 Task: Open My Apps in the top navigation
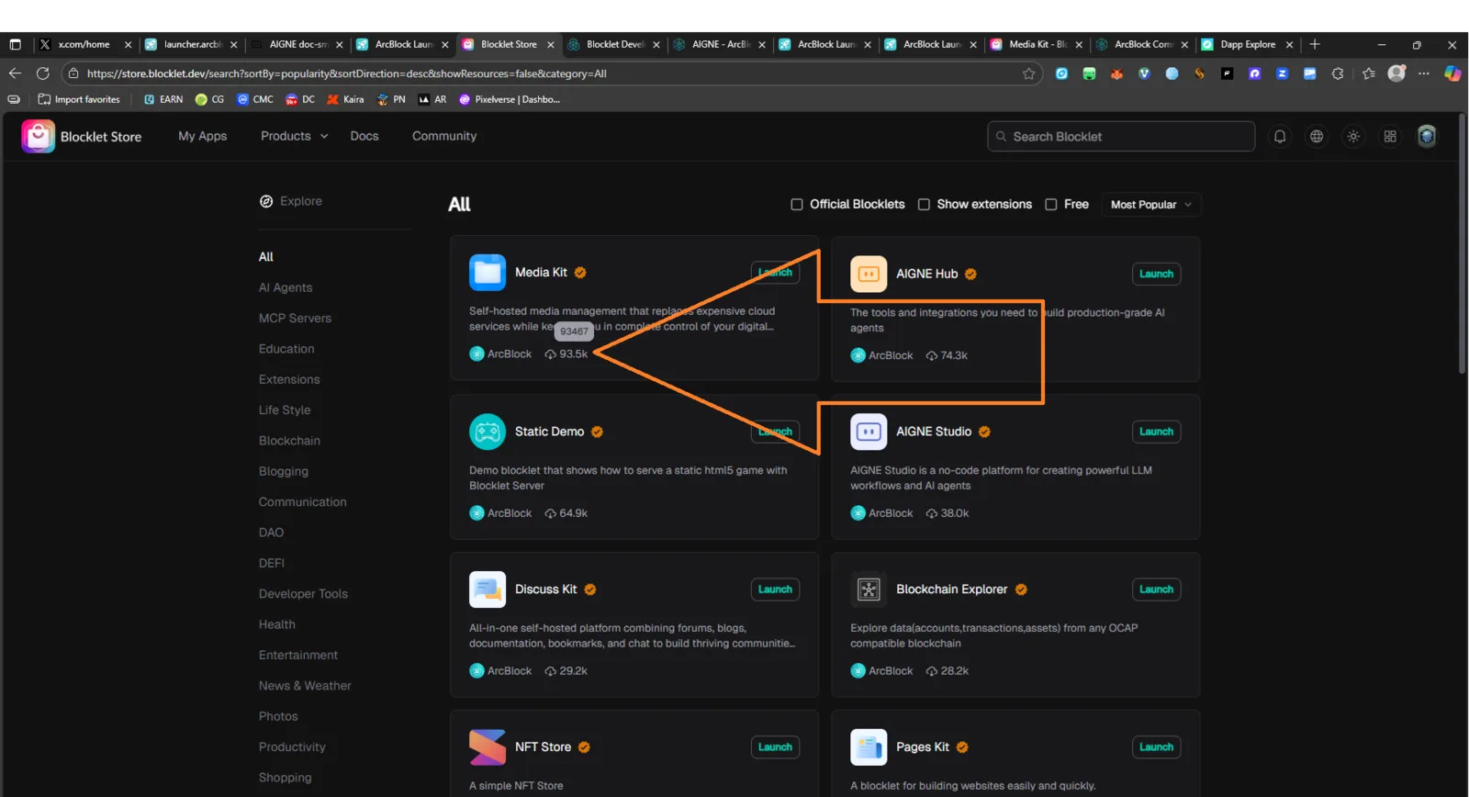click(203, 136)
